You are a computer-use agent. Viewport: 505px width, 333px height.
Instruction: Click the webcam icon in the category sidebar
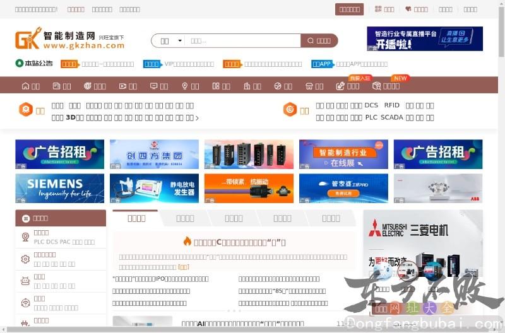point(25,237)
